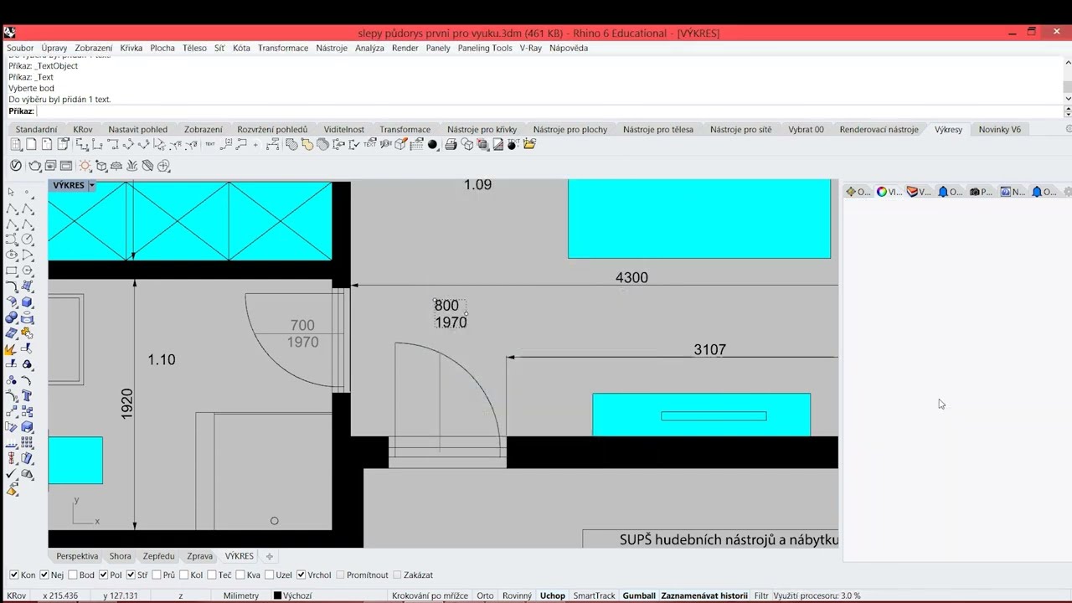
Task: Open the help panel tab (N...)
Action: point(1013,192)
